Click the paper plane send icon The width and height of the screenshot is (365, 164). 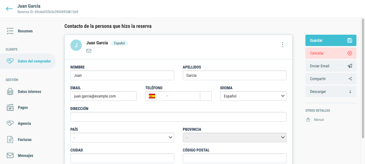[350, 66]
